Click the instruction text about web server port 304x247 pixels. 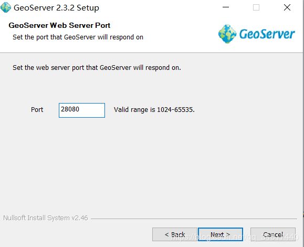point(97,67)
